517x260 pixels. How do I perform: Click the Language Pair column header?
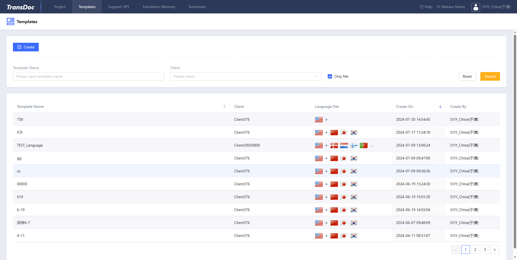(327, 106)
